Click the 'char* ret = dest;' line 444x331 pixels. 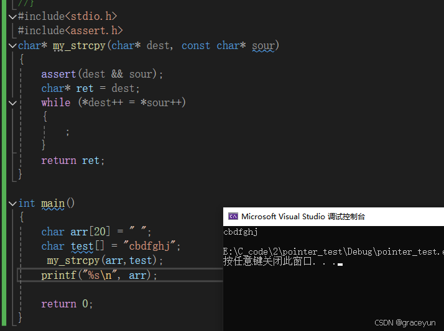pyautogui.click(x=90, y=88)
